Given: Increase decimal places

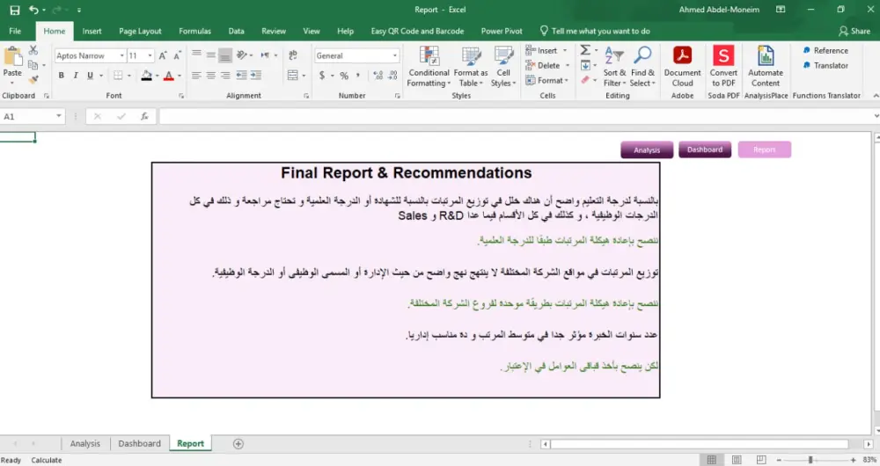Looking at the screenshot, I should click(x=378, y=75).
